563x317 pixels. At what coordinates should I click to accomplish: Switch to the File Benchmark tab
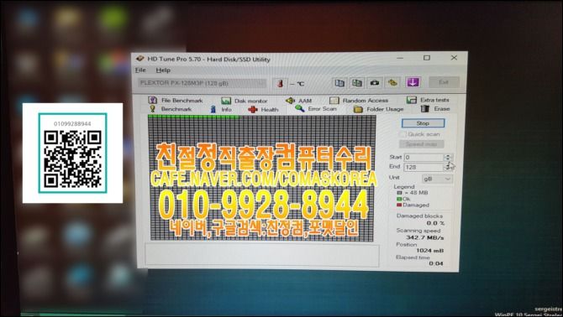point(176,101)
